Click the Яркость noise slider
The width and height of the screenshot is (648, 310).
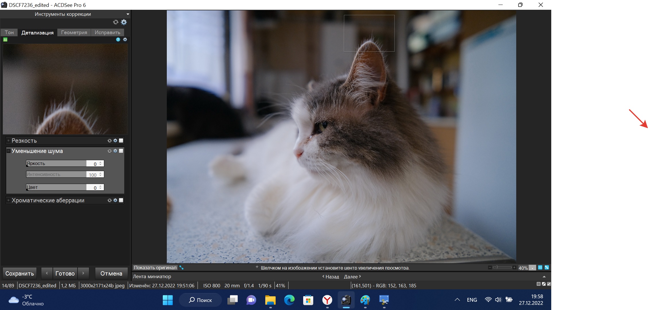tap(56, 163)
